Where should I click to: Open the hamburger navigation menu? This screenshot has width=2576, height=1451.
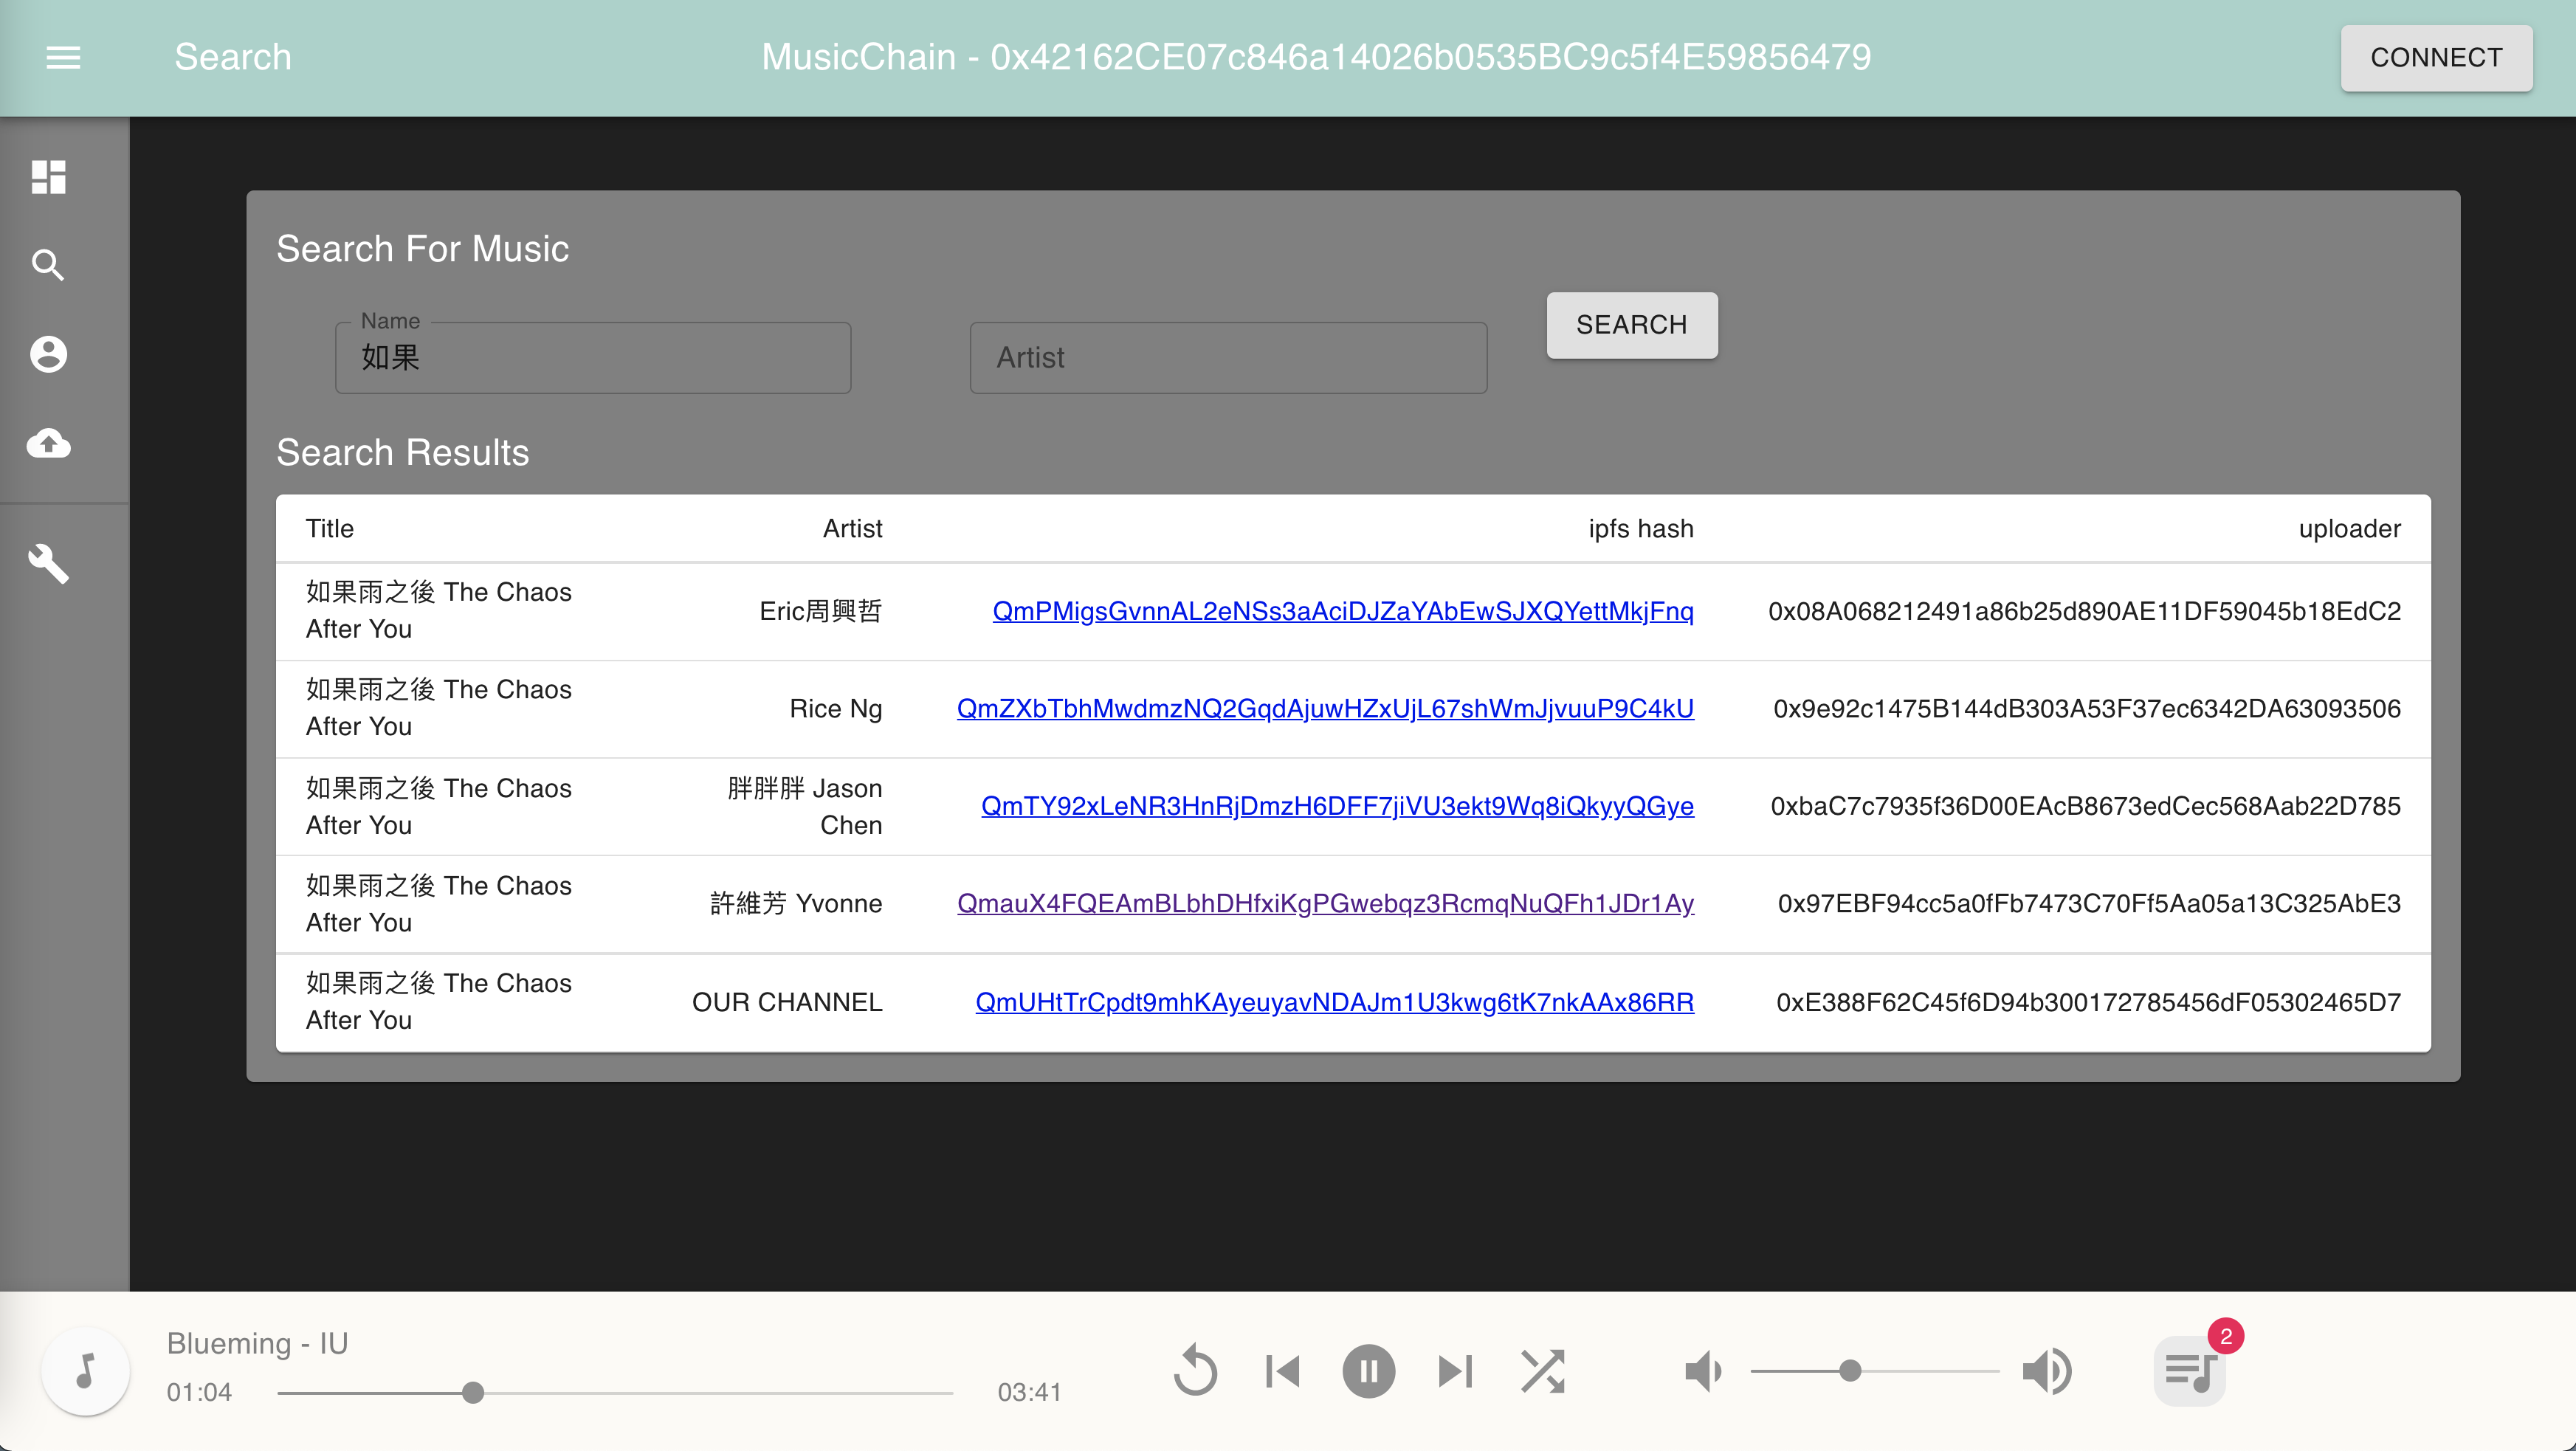click(x=63, y=57)
